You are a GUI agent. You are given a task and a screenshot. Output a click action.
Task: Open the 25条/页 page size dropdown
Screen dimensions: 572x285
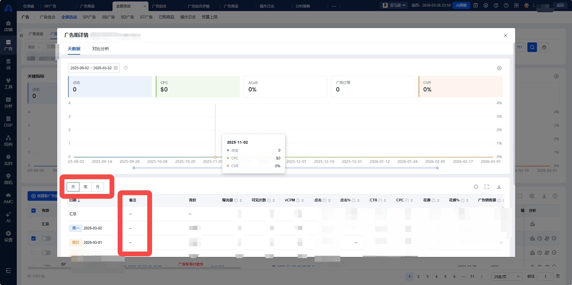pyautogui.click(x=506, y=277)
